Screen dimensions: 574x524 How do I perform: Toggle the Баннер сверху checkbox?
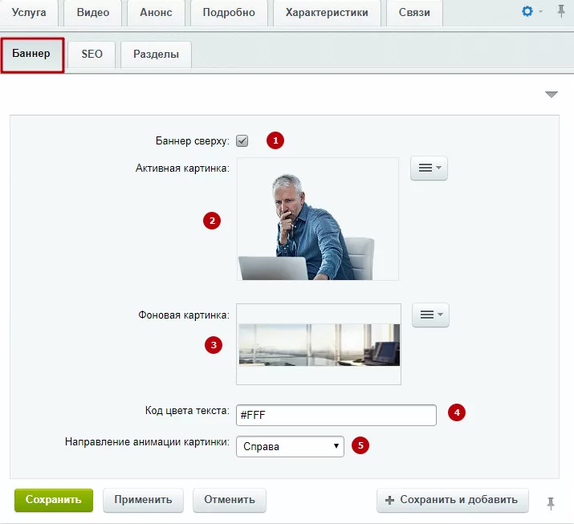pos(242,140)
